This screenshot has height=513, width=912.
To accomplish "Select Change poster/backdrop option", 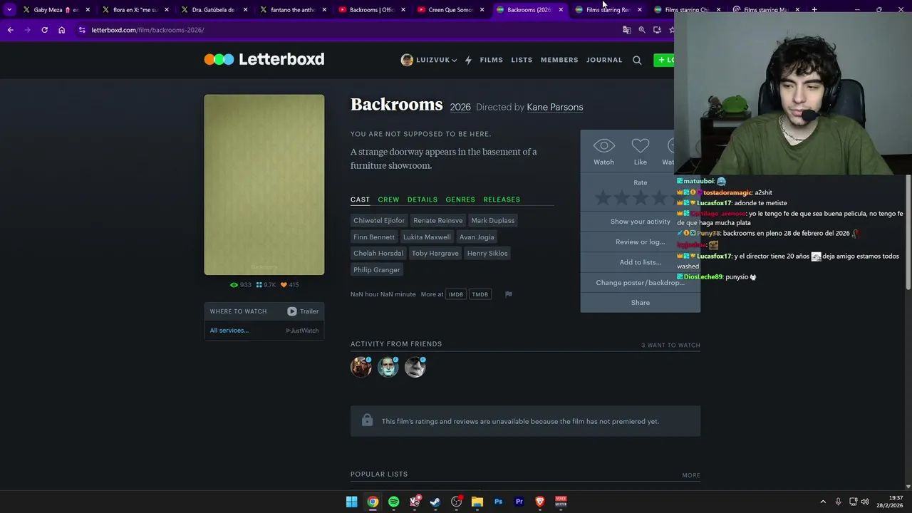I will [x=641, y=283].
